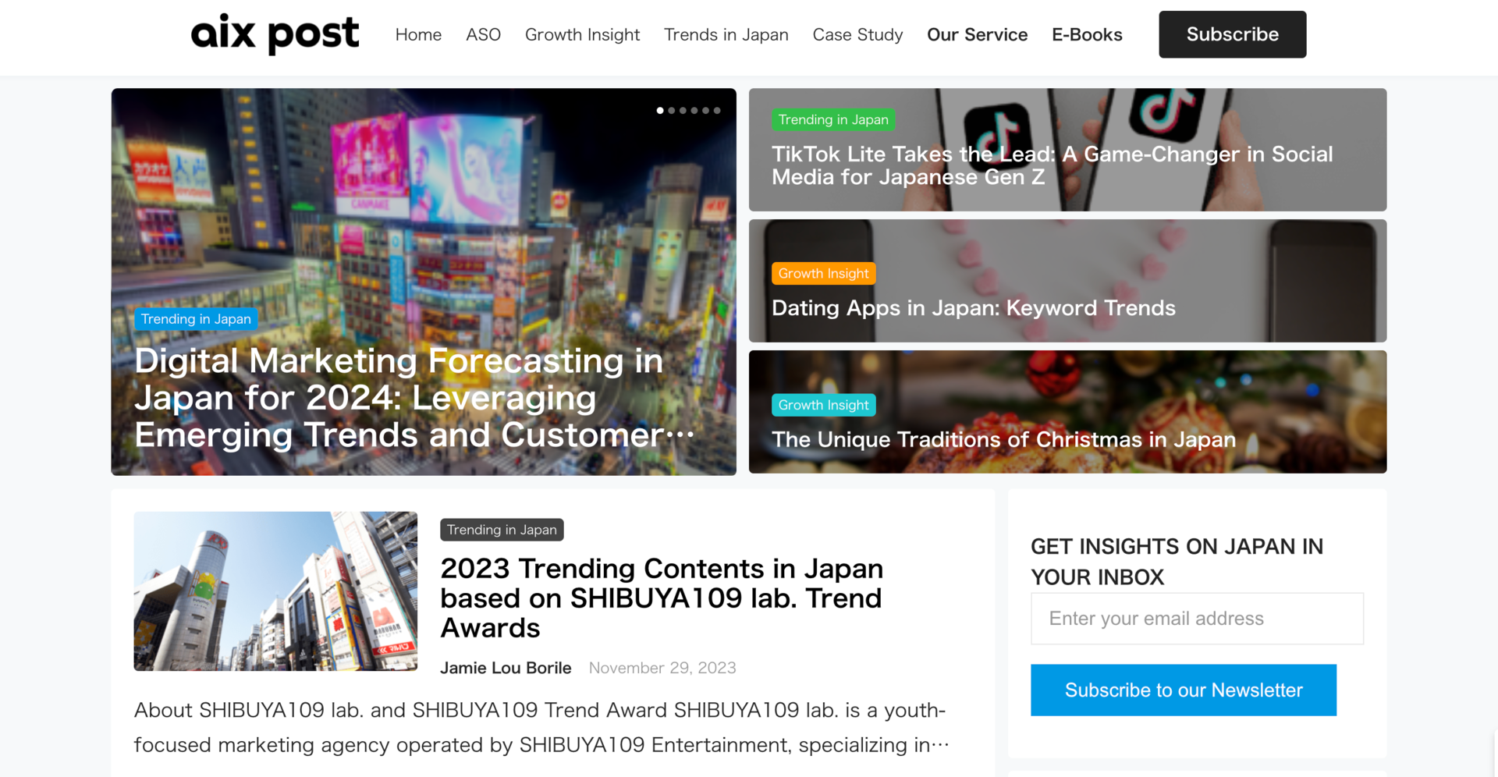Image resolution: width=1498 pixels, height=777 pixels.
Task: Select the second carousel dot
Action: point(672,111)
